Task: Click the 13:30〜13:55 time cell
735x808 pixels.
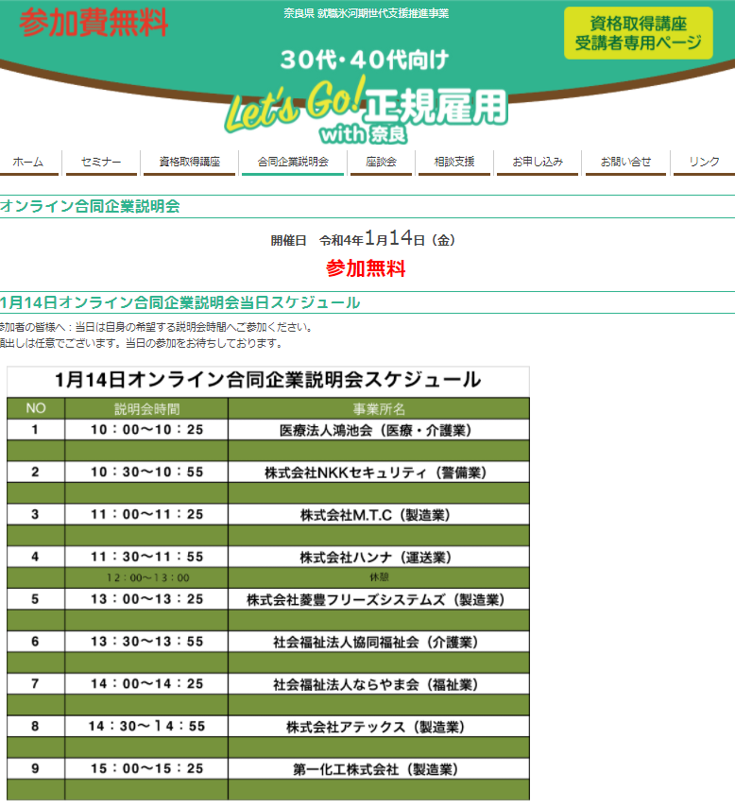Action: point(146,641)
